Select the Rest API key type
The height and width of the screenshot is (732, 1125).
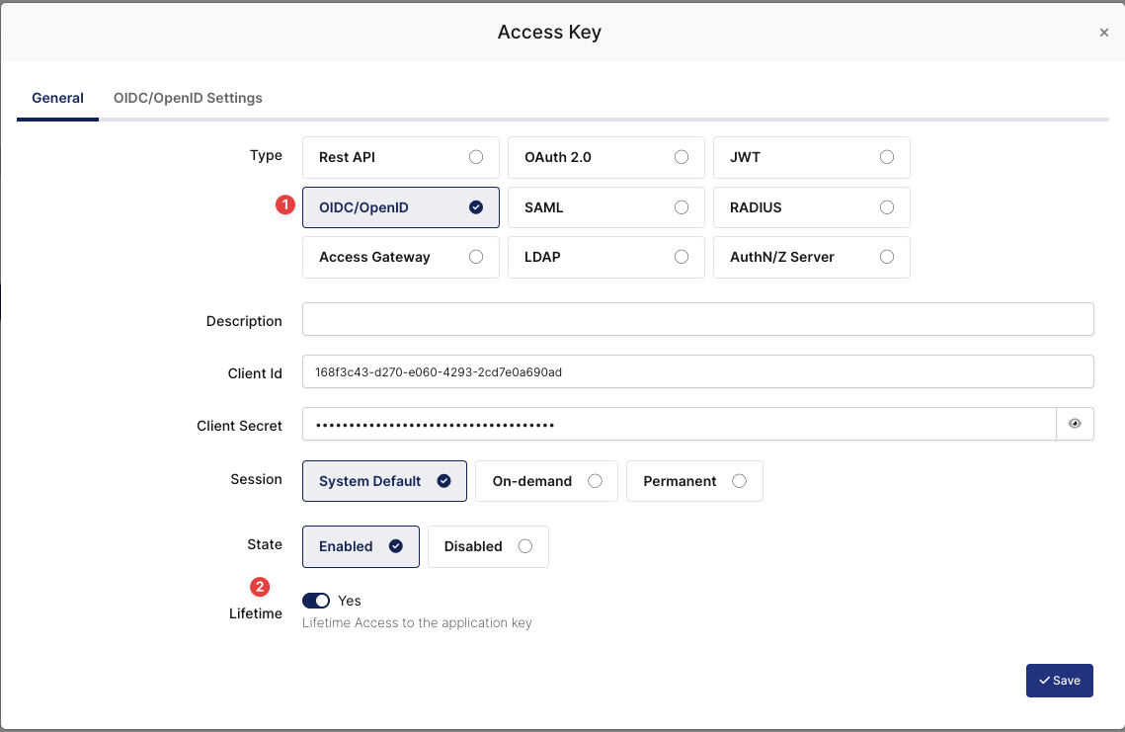tap(400, 157)
